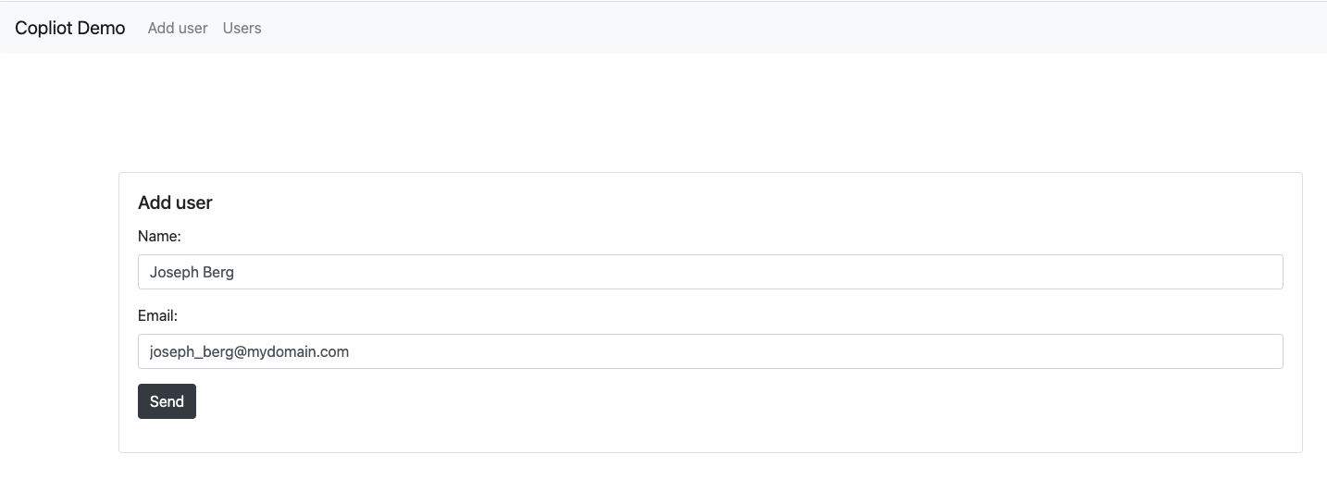Focus the Name input field
Viewport: 1327px width, 479px height.
[x=711, y=272]
